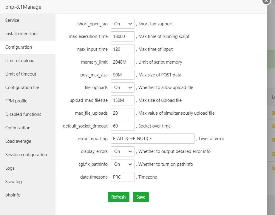
Task: Save the PHP configuration
Action: click(140, 197)
